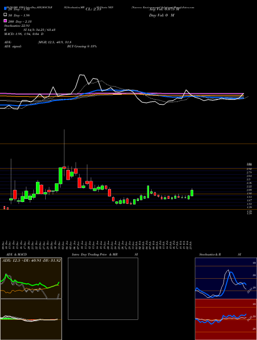Screen dimensions: 257x340
Task: Click the 'BUY Growing @ 18%' ADX signal
Action: (x=82, y=46)
